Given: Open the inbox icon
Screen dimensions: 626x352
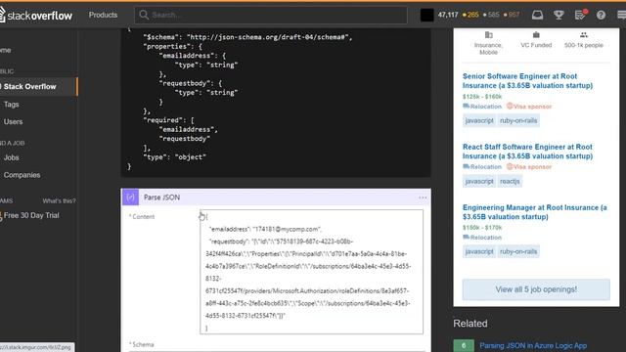Looking at the screenshot, I should click(x=537, y=16).
